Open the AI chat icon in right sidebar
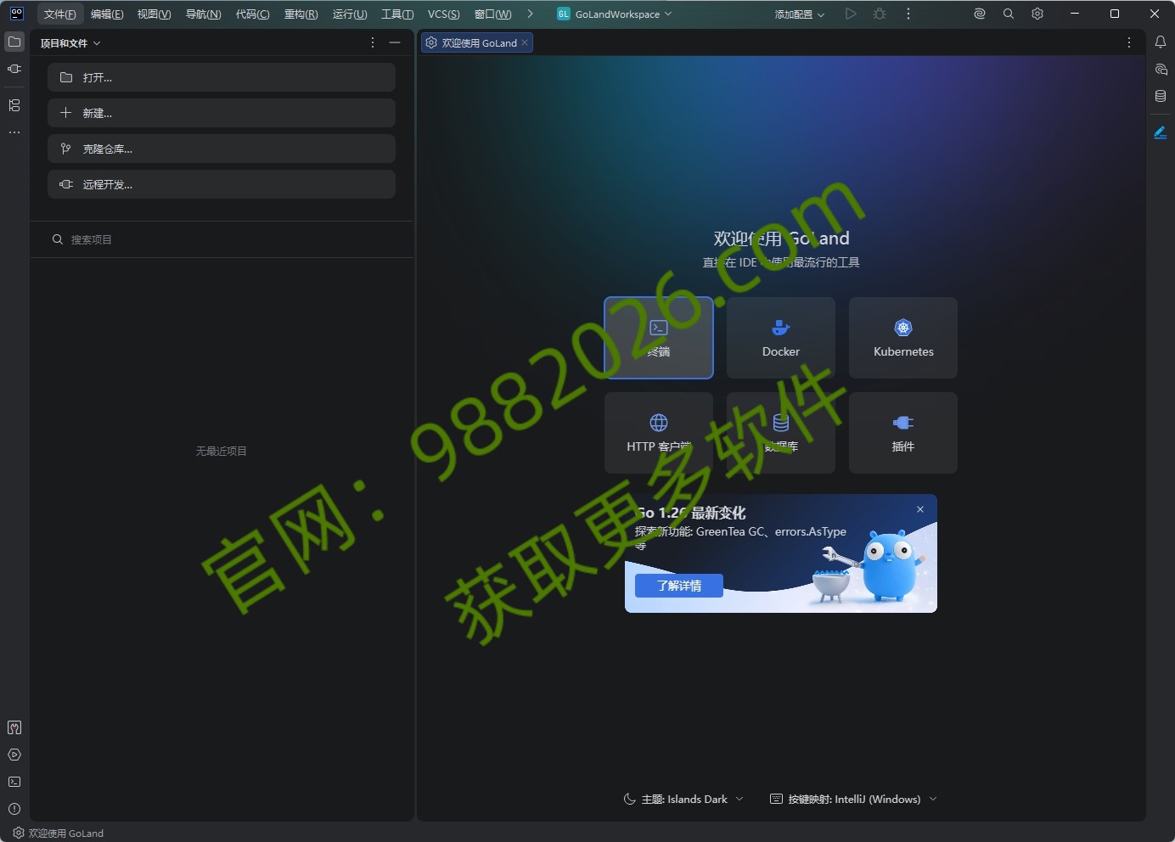Screen dimensions: 1175x842 pos(1161,69)
